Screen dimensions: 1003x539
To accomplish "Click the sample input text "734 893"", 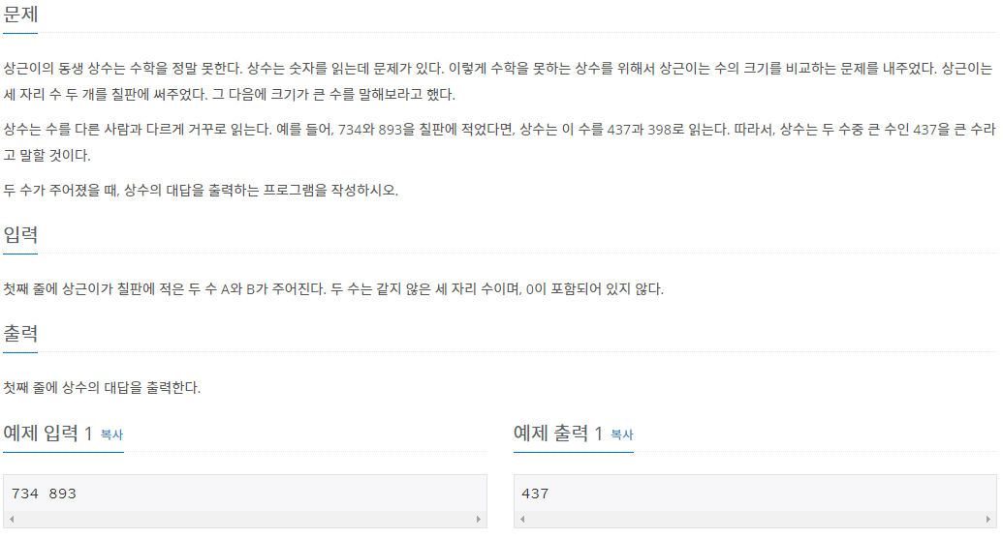I will (44, 494).
